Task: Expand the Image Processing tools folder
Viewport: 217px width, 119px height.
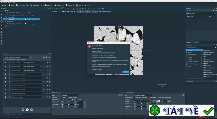Action: (194, 64)
